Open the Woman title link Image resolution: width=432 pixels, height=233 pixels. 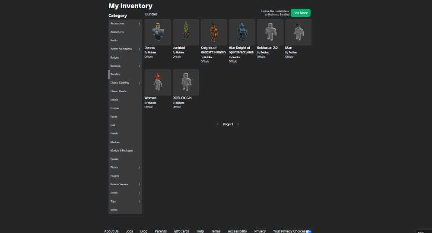[x=150, y=98]
